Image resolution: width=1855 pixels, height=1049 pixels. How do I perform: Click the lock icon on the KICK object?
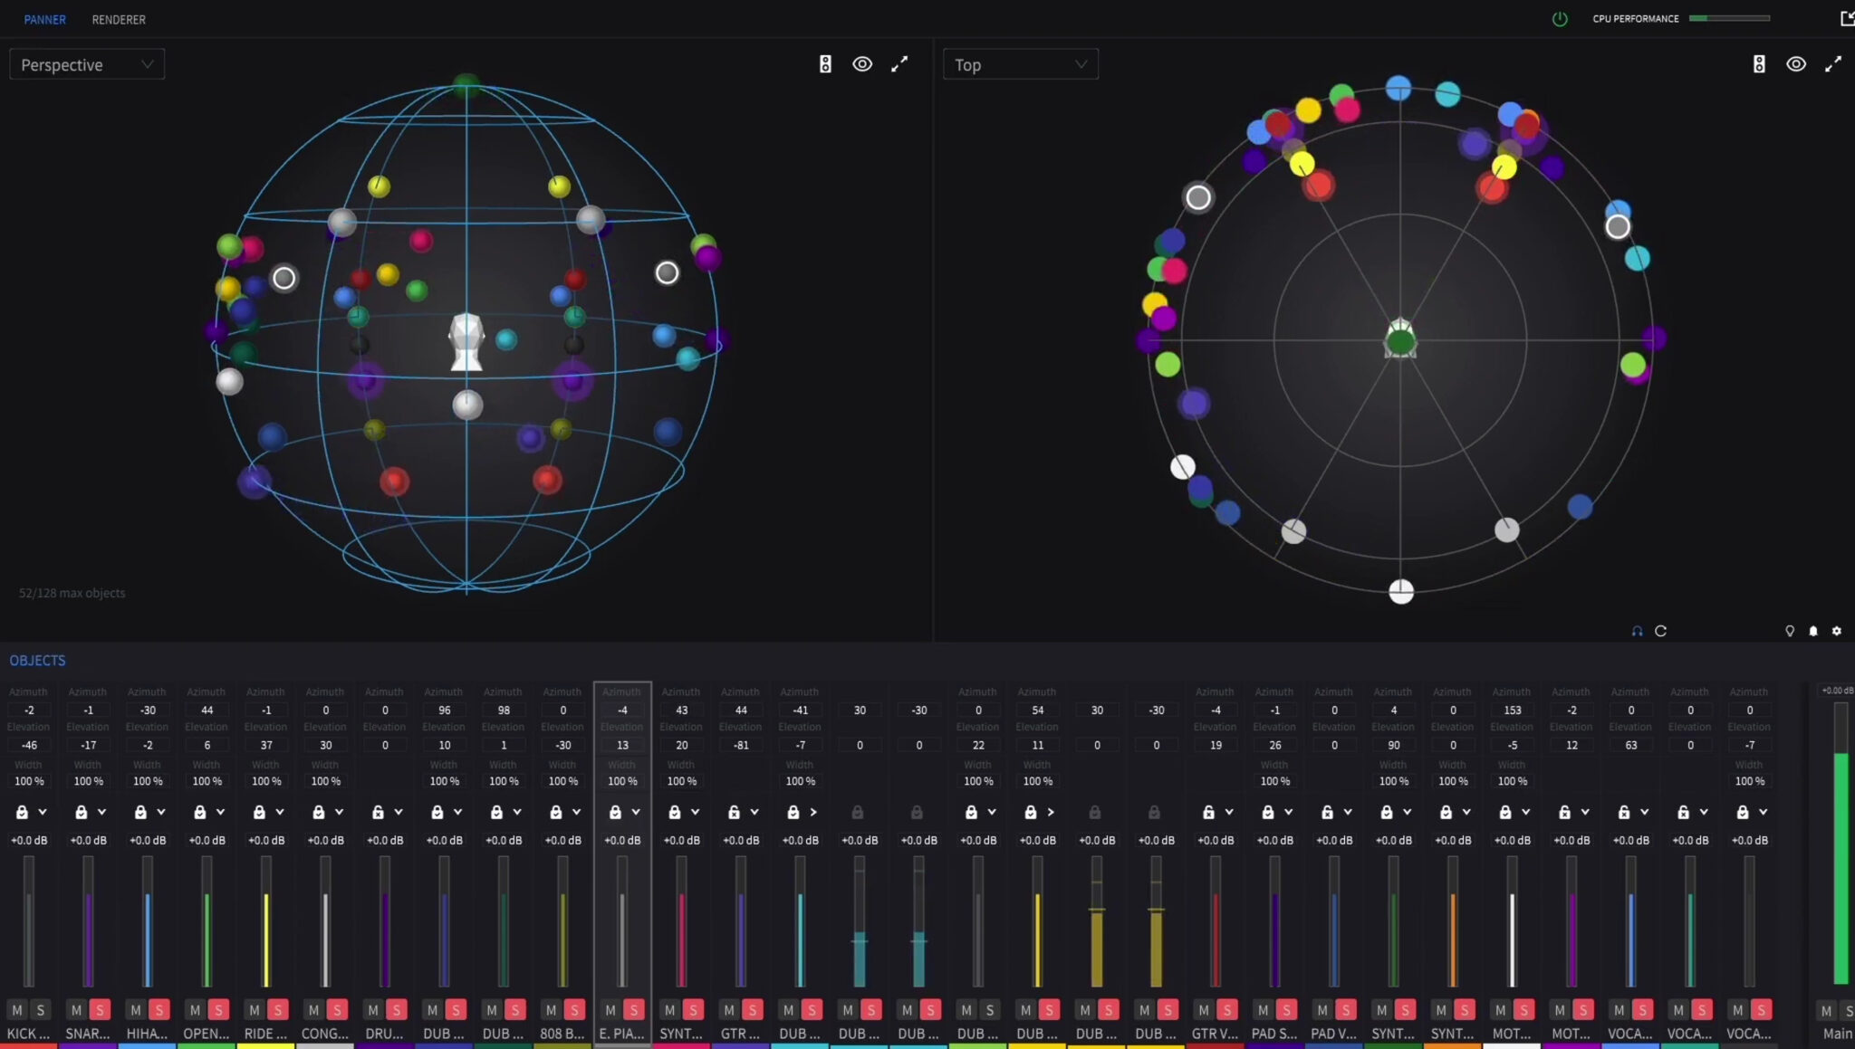coord(22,812)
